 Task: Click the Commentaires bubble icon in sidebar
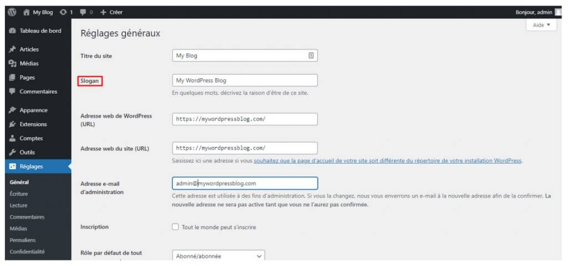[x=12, y=91]
